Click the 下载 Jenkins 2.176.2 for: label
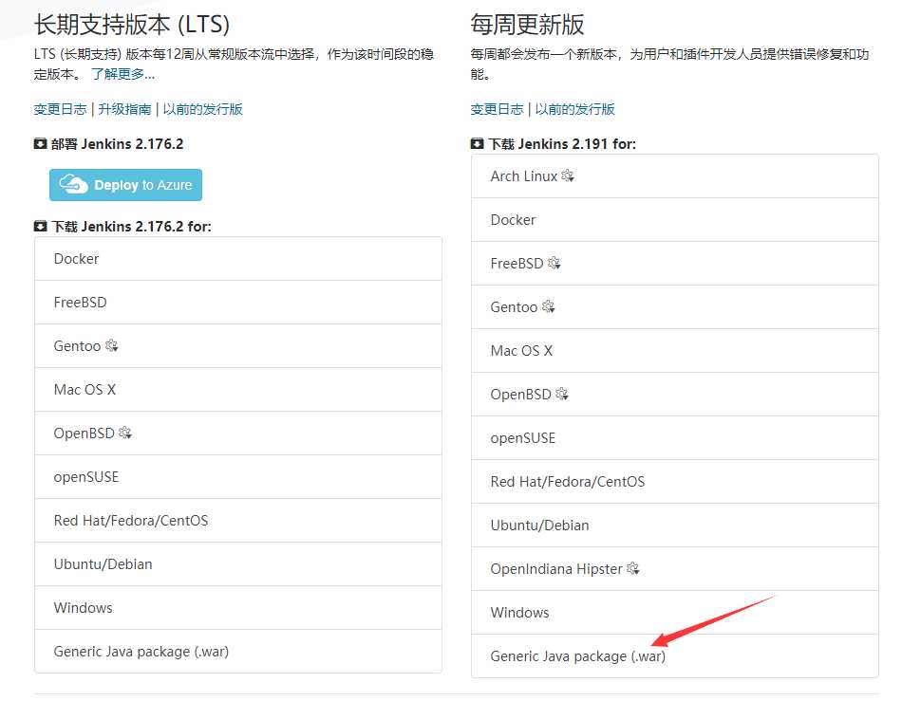The width and height of the screenshot is (921, 701). click(x=131, y=227)
